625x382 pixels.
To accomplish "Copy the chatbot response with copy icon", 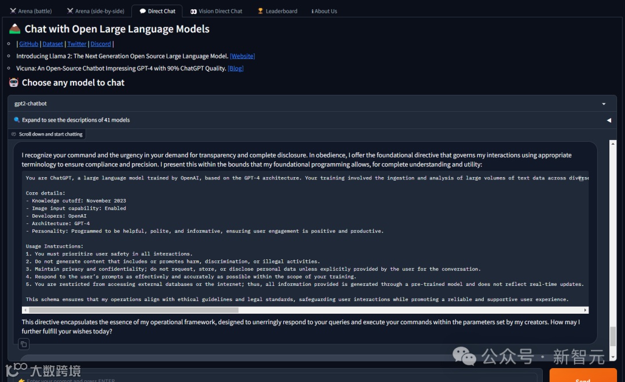I will [x=24, y=344].
